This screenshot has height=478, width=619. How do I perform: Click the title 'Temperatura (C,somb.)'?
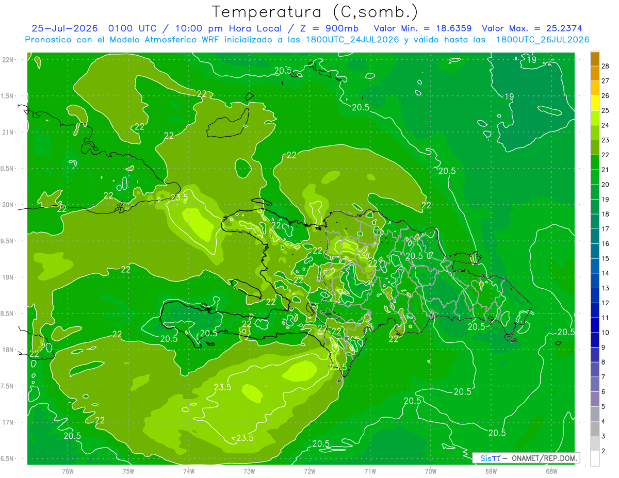pyautogui.click(x=315, y=12)
